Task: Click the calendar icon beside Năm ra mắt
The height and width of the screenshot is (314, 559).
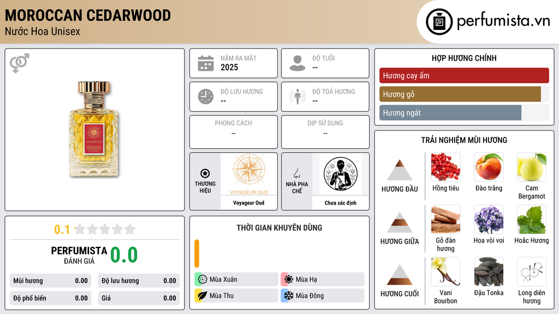Action: pyautogui.click(x=206, y=63)
